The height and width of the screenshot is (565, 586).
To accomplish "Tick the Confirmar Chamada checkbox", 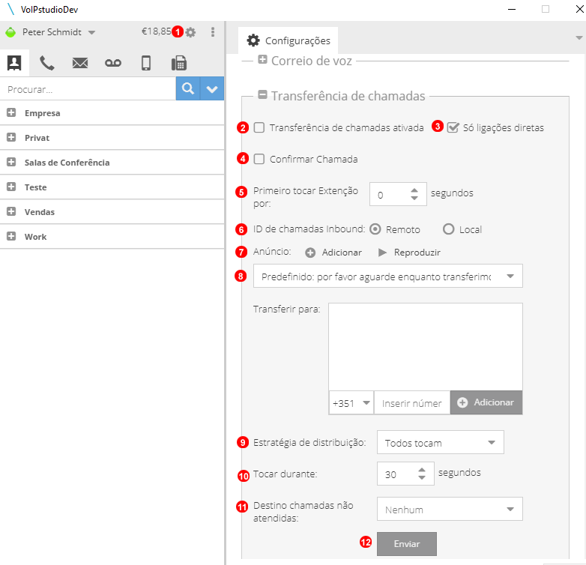I will 259,159.
